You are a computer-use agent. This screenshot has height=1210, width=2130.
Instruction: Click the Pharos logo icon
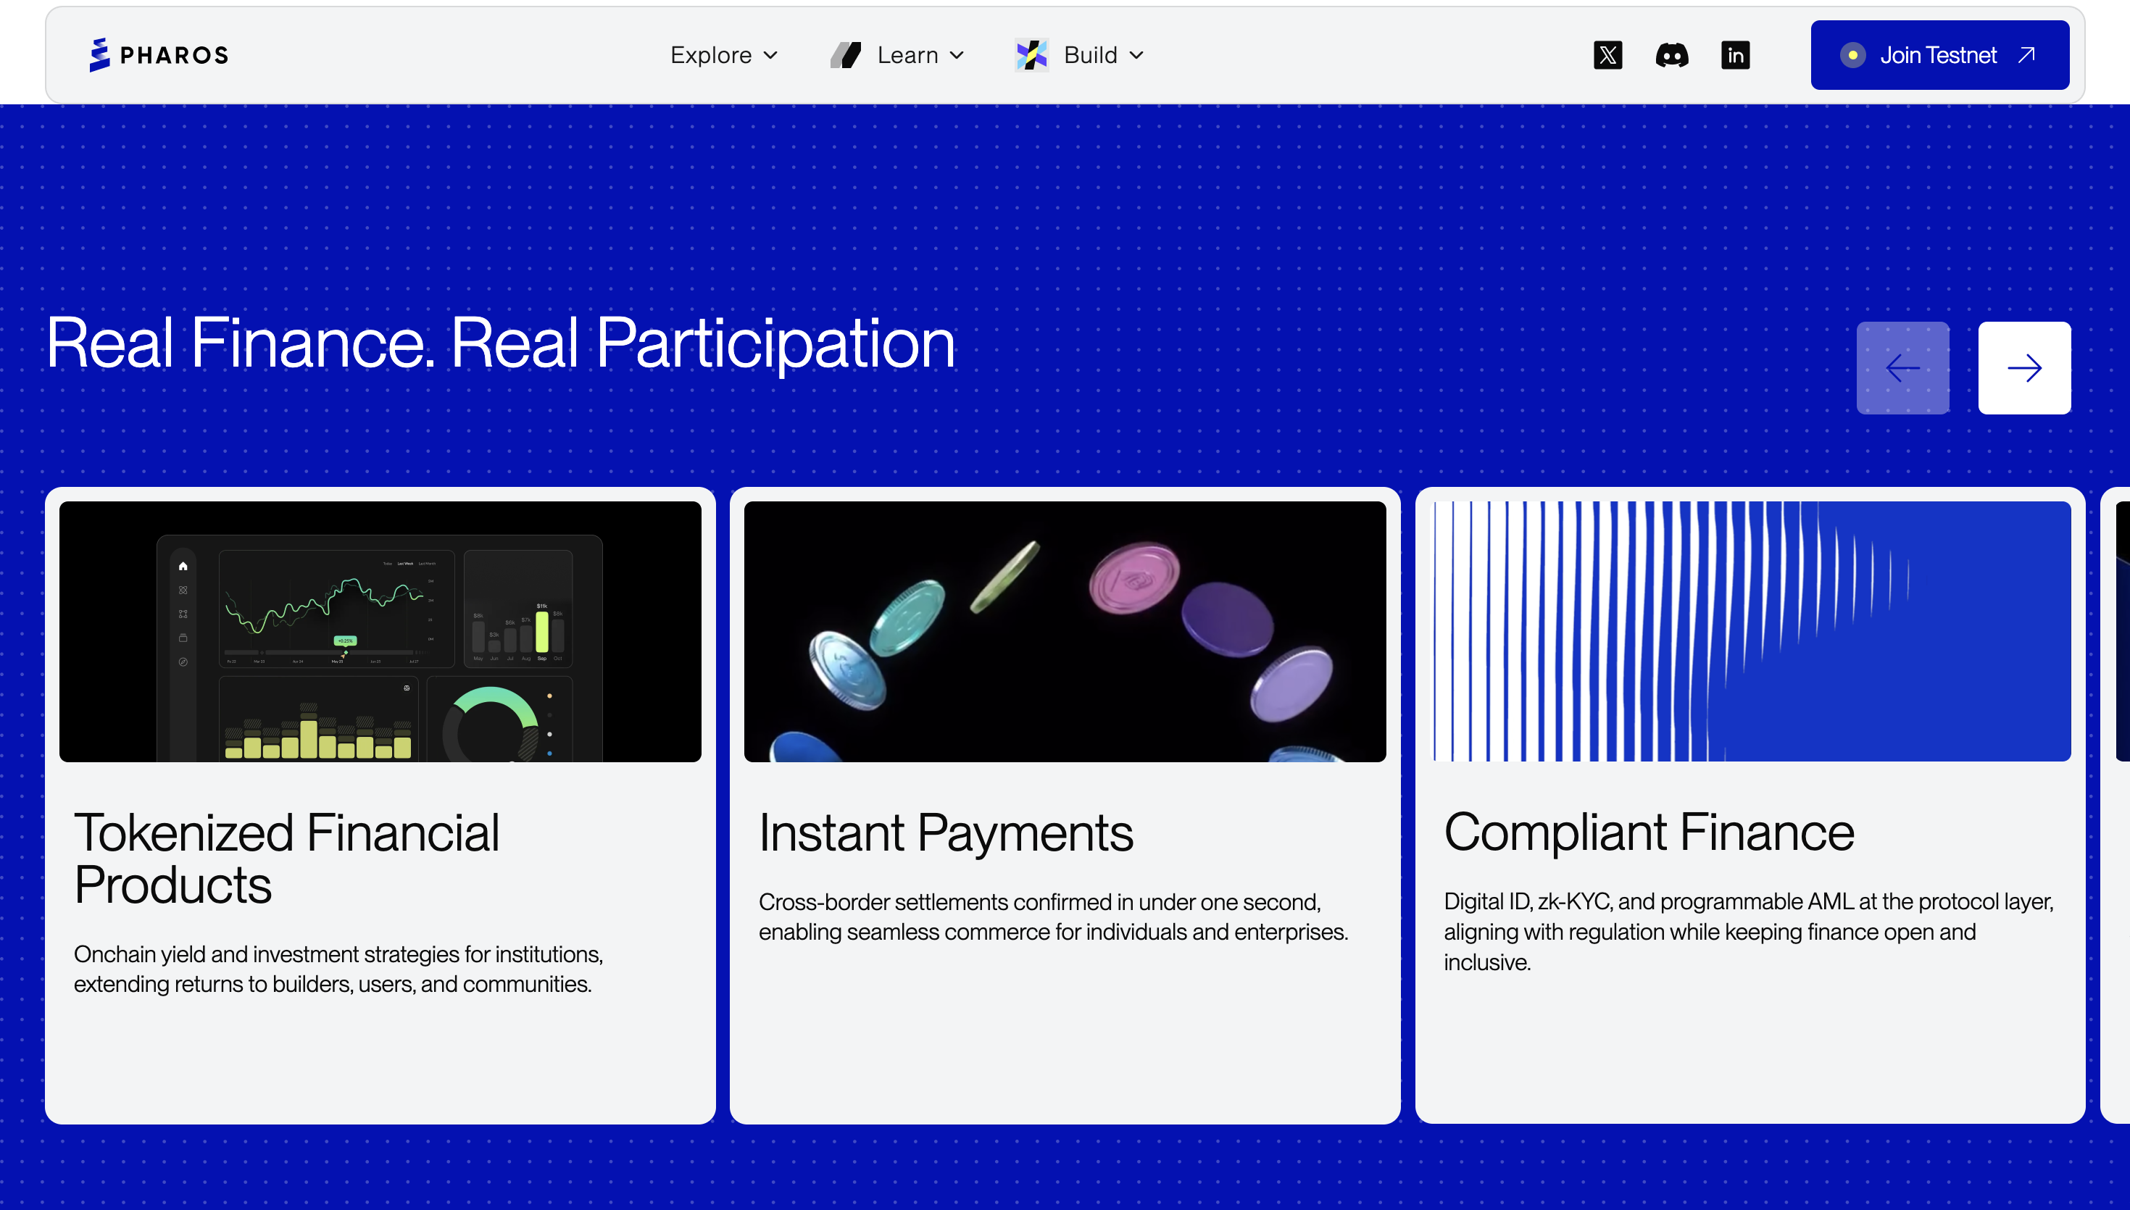(100, 55)
